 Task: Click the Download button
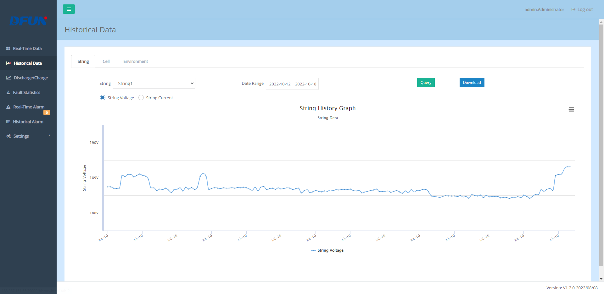point(472,82)
